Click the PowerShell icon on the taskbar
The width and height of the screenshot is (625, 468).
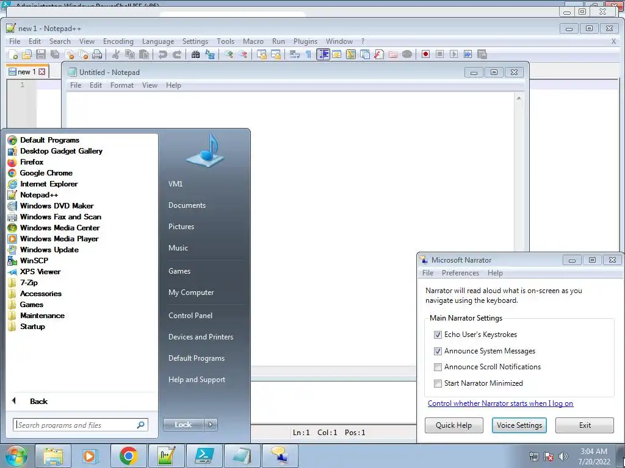pos(204,456)
